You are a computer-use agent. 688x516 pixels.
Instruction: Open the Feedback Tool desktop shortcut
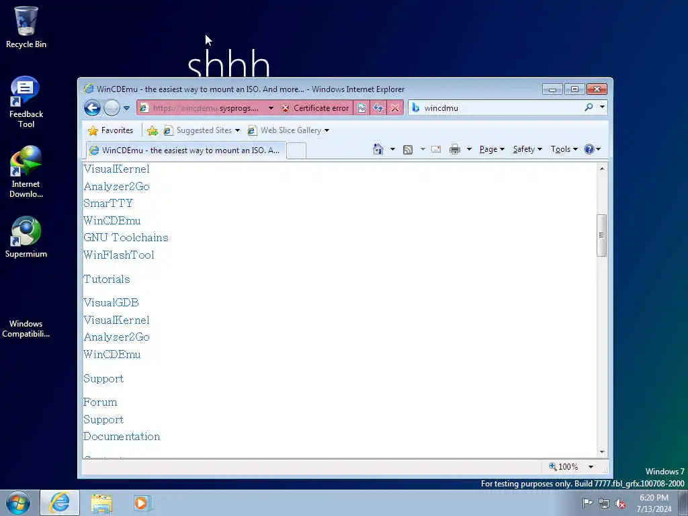(26, 102)
